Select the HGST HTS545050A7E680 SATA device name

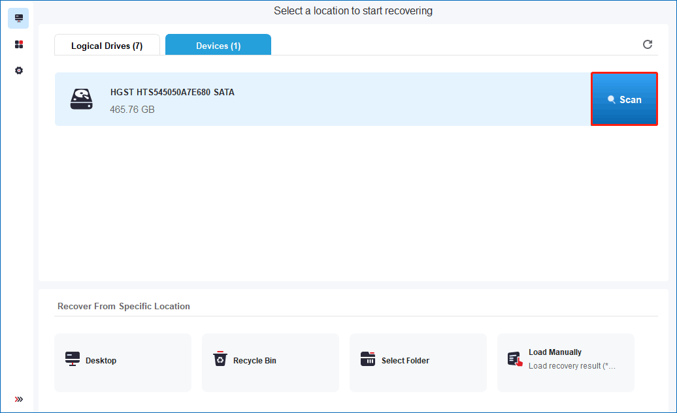tap(173, 92)
